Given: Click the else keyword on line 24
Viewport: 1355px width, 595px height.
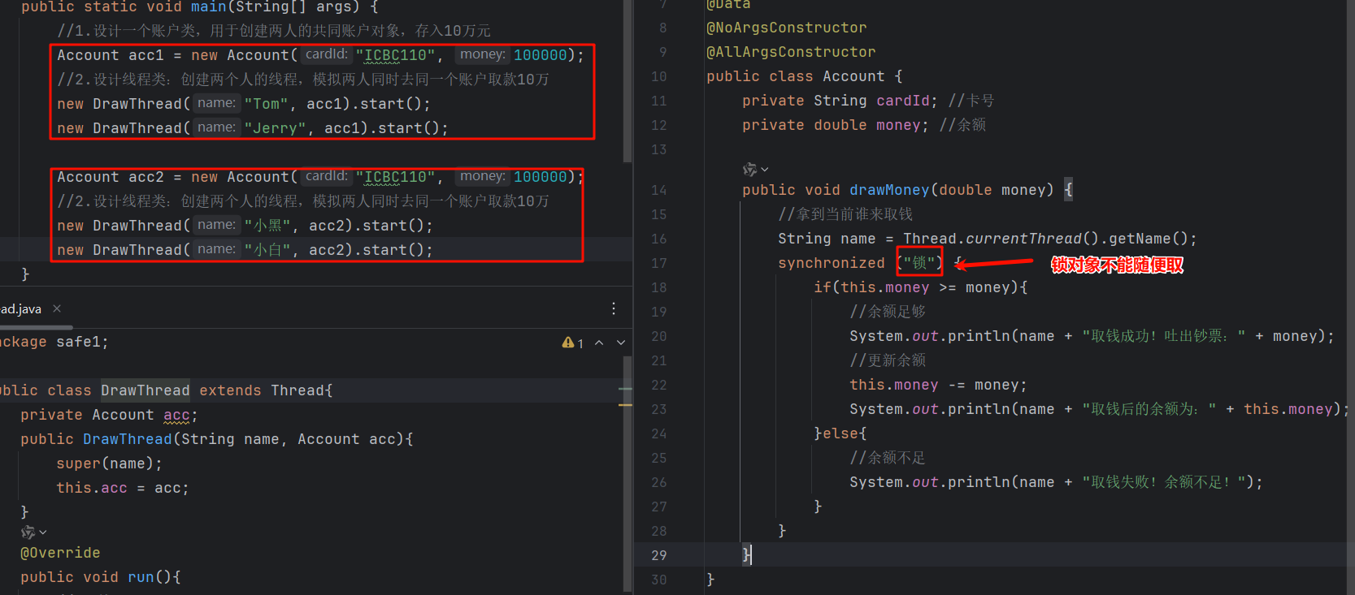Looking at the screenshot, I should pos(840,433).
